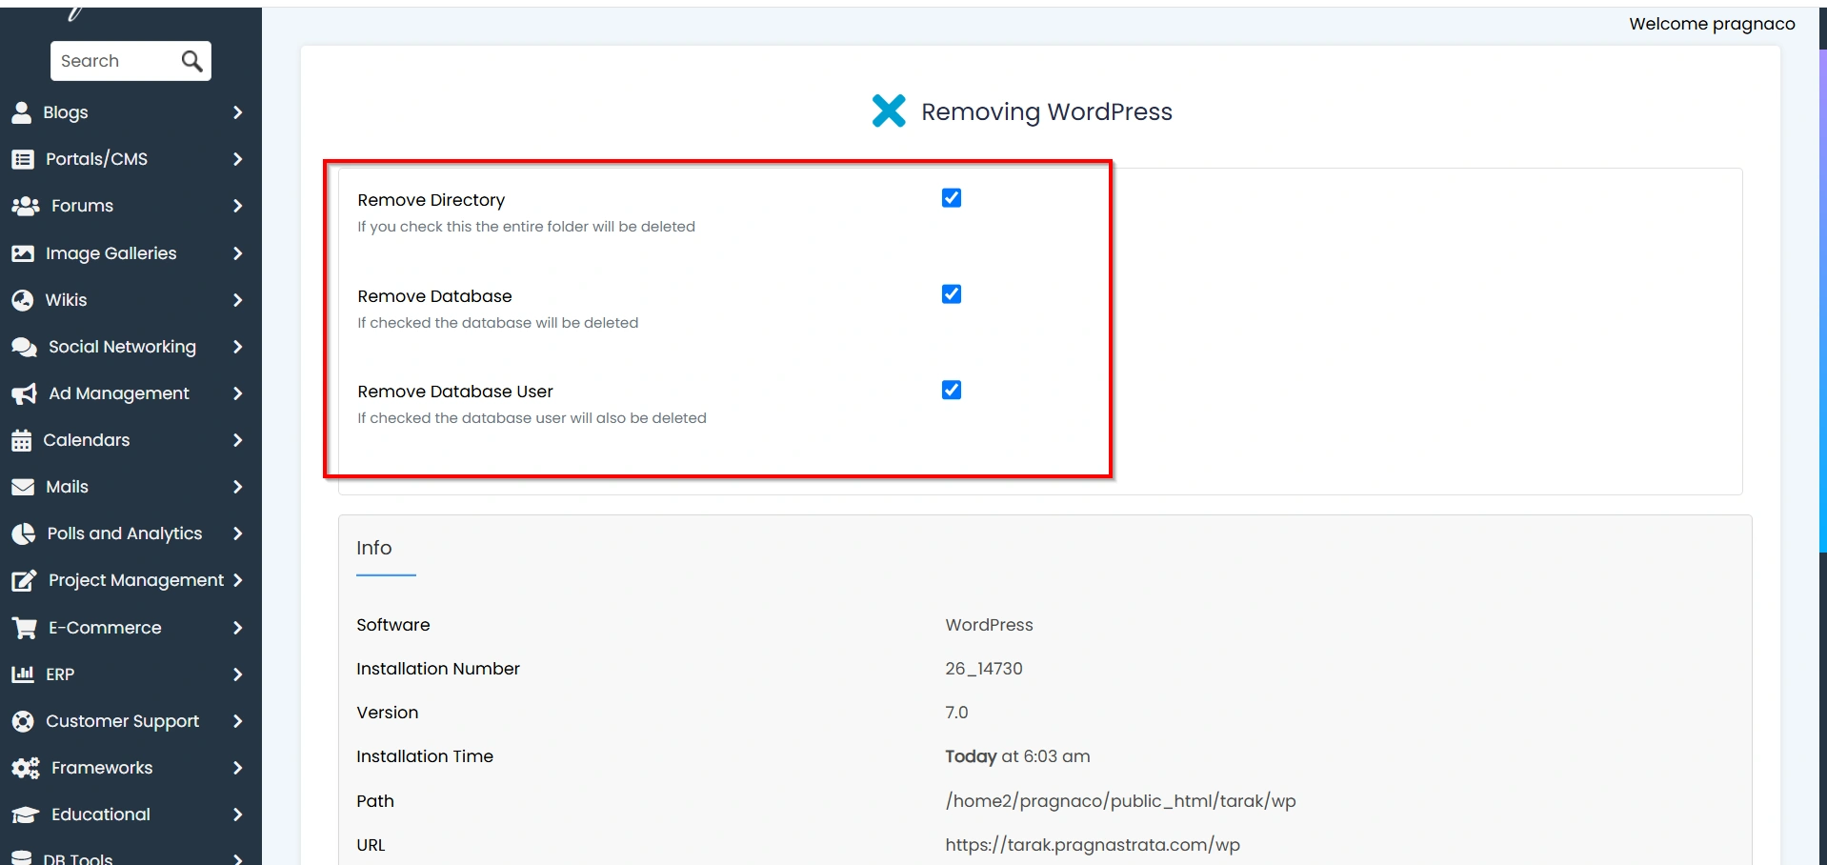Viewport: 1827px width, 865px height.
Task: Uncheck the Remove Directory checkbox
Action: (x=952, y=198)
